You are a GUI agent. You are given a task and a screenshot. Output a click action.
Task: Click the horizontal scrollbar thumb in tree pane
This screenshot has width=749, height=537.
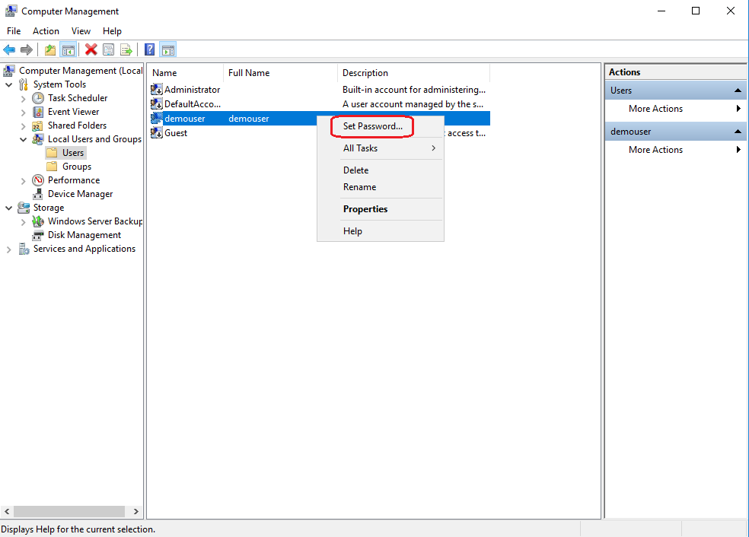point(69,511)
